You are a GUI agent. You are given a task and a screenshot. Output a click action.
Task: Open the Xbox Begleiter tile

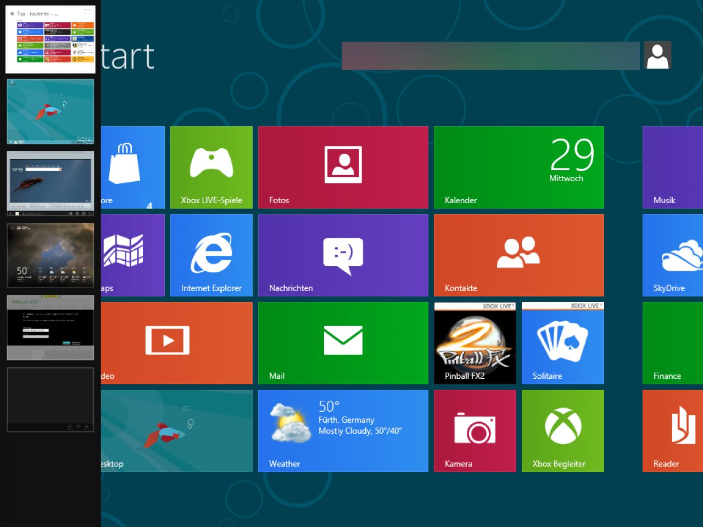563,431
